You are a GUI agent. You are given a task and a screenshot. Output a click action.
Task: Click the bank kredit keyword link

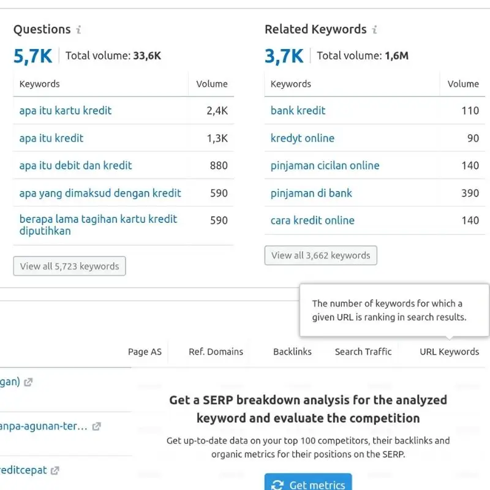(x=298, y=110)
